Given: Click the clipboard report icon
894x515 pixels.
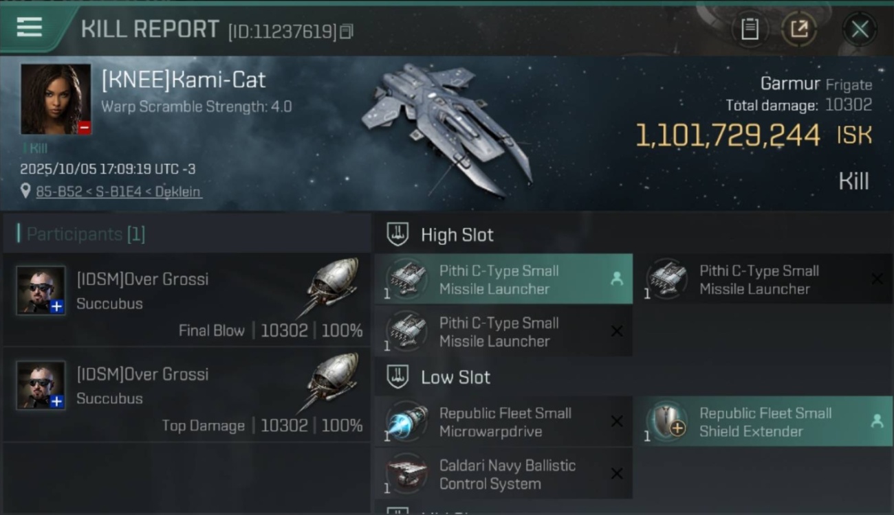Looking at the screenshot, I should tap(750, 29).
